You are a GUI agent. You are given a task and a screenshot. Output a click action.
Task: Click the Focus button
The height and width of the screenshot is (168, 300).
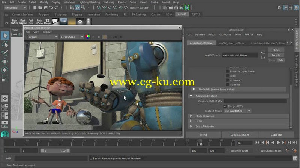pyautogui.click(x=276, y=50)
